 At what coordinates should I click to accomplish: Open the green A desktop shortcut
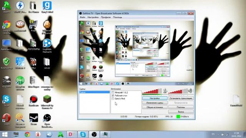[x=7, y=7]
